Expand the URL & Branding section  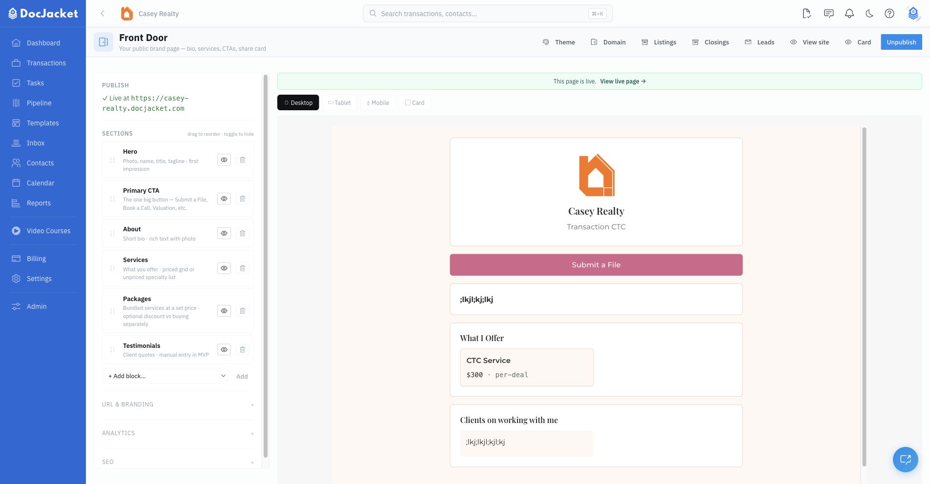[178, 404]
